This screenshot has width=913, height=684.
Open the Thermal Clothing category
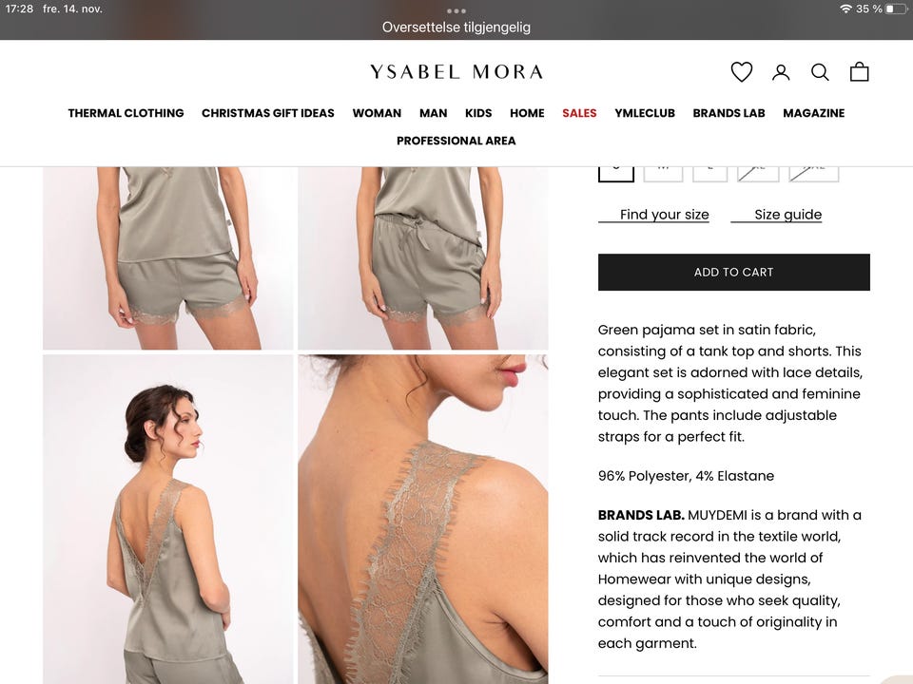click(126, 113)
